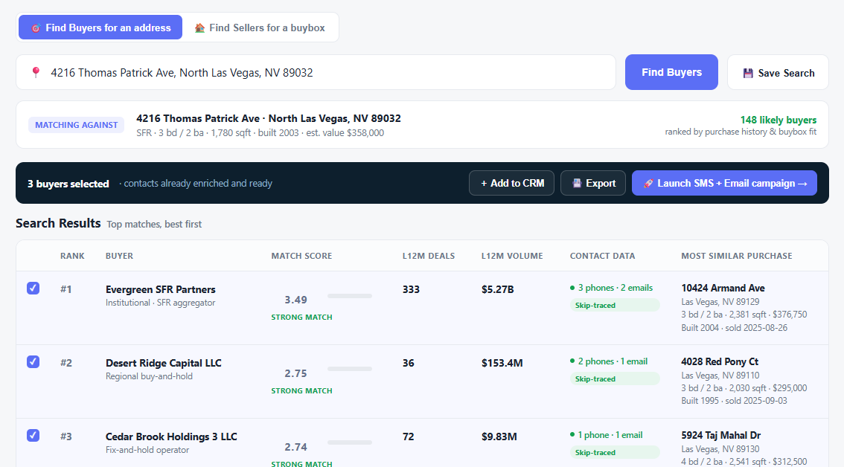Click the pin icon in address field

[36, 72]
